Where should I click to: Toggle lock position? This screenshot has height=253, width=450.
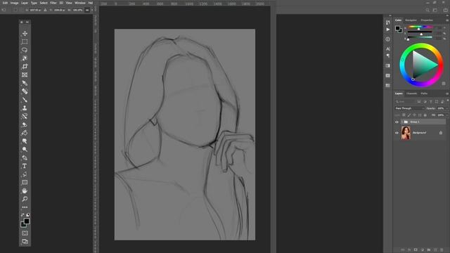414,115
